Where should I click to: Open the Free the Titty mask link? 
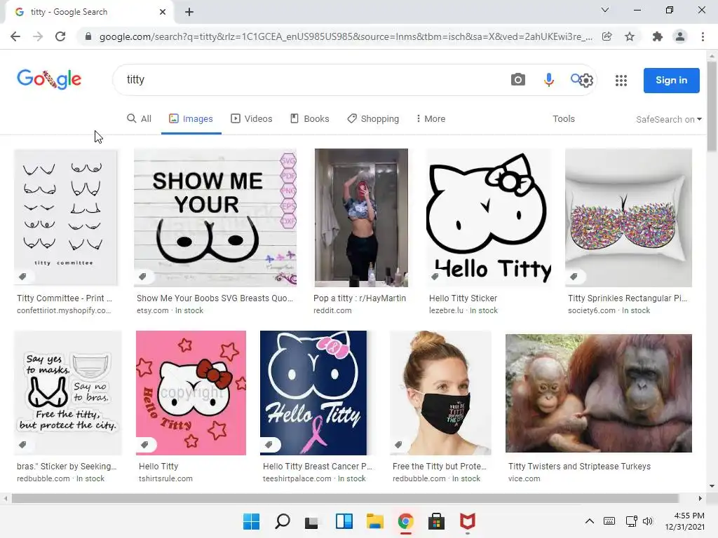click(x=439, y=466)
